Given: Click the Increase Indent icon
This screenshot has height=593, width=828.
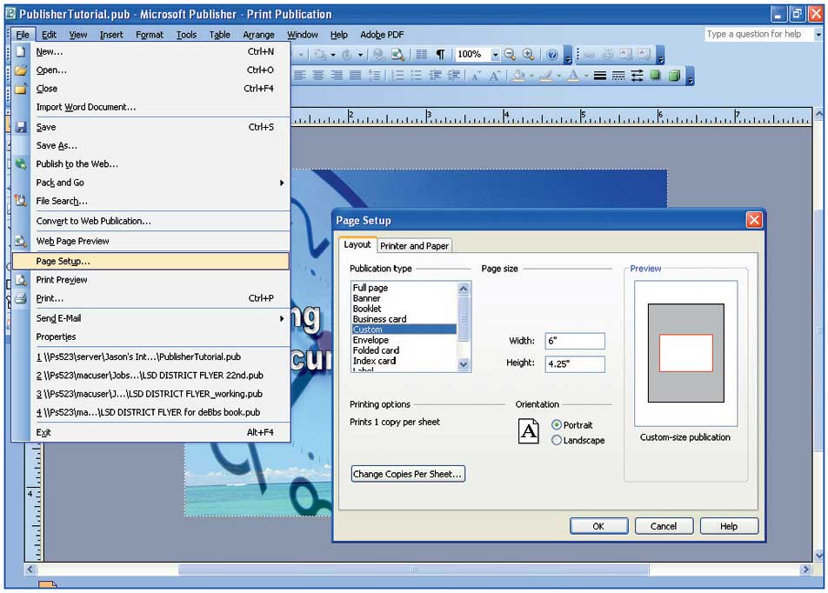Looking at the screenshot, I should pyautogui.click(x=454, y=76).
